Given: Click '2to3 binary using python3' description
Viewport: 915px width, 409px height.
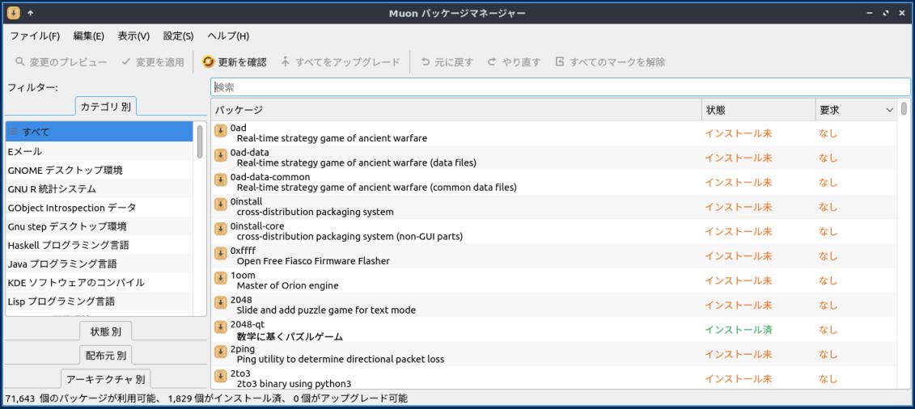Looking at the screenshot, I should [x=294, y=383].
